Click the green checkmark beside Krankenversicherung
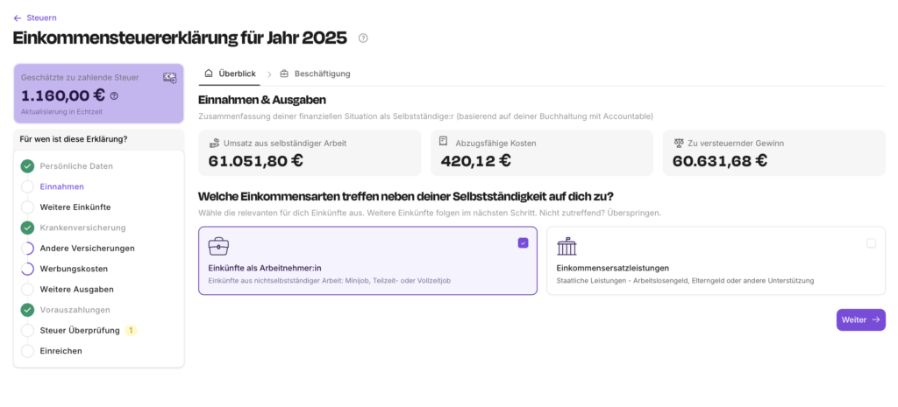This screenshot has width=898, height=407. tap(27, 228)
